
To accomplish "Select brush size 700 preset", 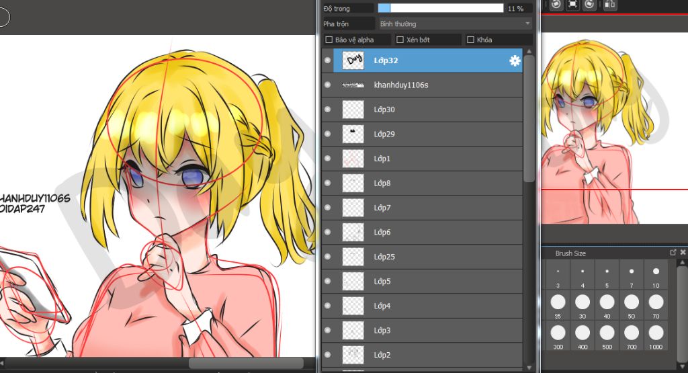I will (632, 336).
